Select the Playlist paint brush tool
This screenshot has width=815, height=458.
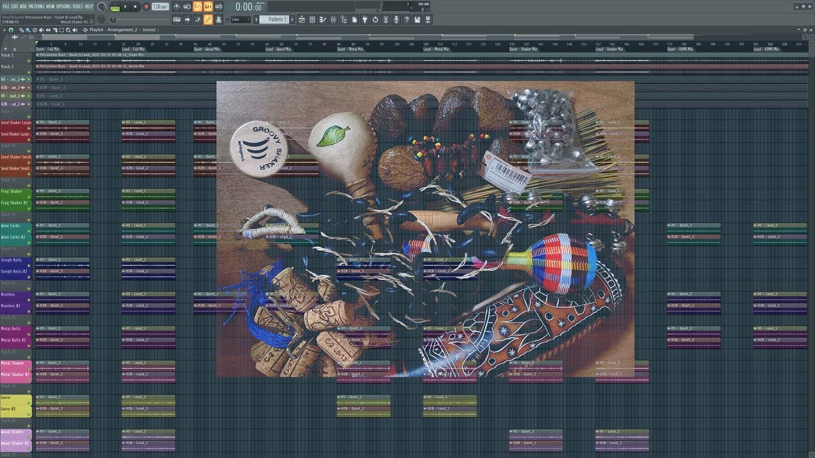(x=28, y=30)
